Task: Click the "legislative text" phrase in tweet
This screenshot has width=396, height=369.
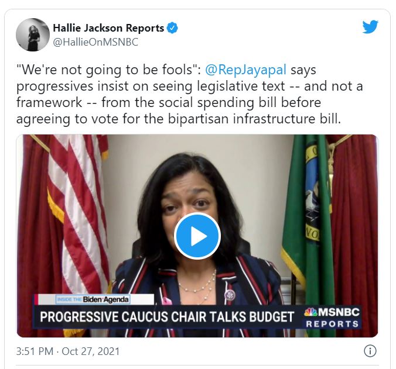Action: [241, 87]
